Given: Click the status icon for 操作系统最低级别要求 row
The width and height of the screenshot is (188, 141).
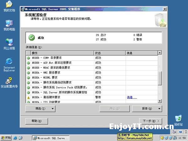Looking at the screenshot, I should tap(29, 83).
